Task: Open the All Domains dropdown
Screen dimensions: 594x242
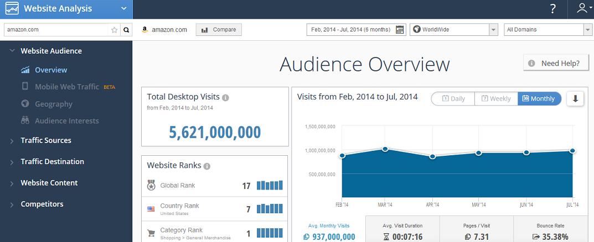Action: [549, 29]
